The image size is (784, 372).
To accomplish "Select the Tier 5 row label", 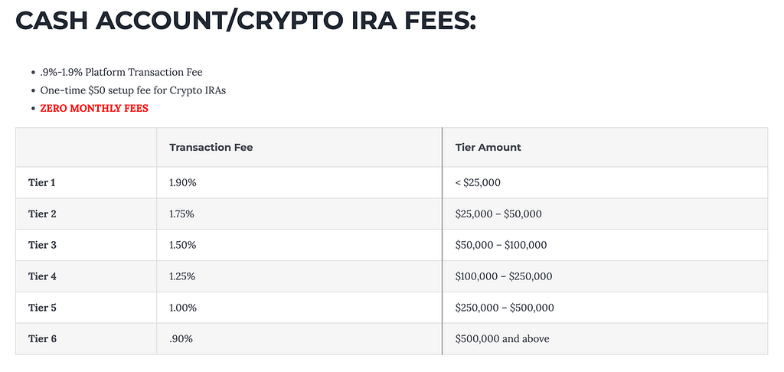I will pos(43,308).
